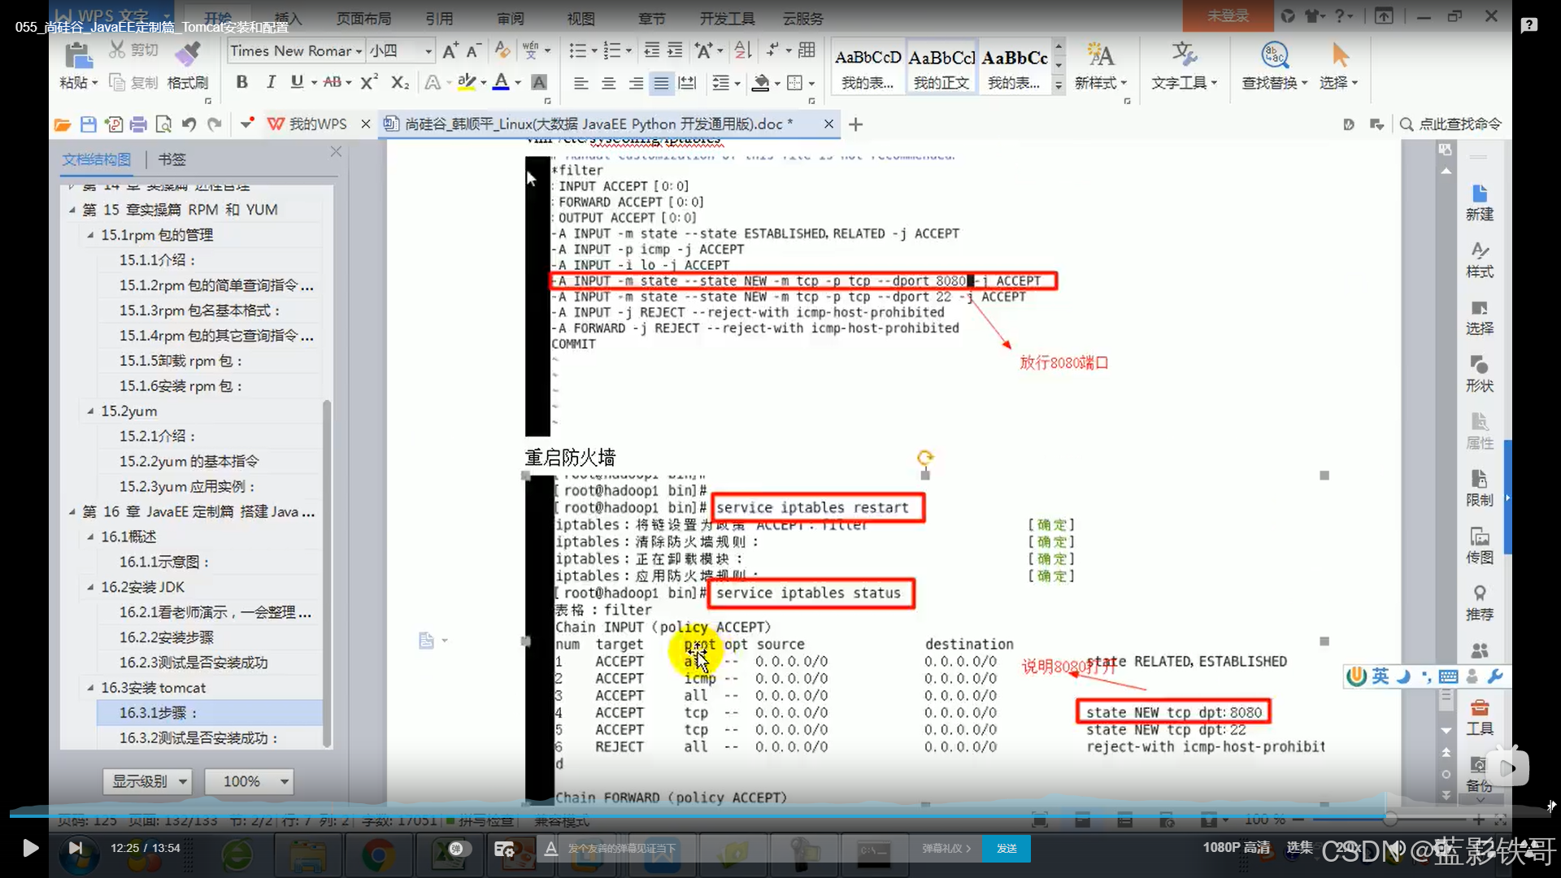Click the highlight color marker icon
1561x878 pixels.
tap(466, 82)
